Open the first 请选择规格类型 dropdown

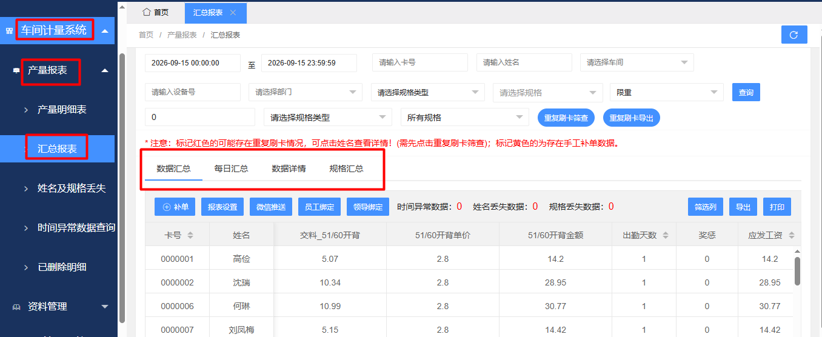coord(428,92)
